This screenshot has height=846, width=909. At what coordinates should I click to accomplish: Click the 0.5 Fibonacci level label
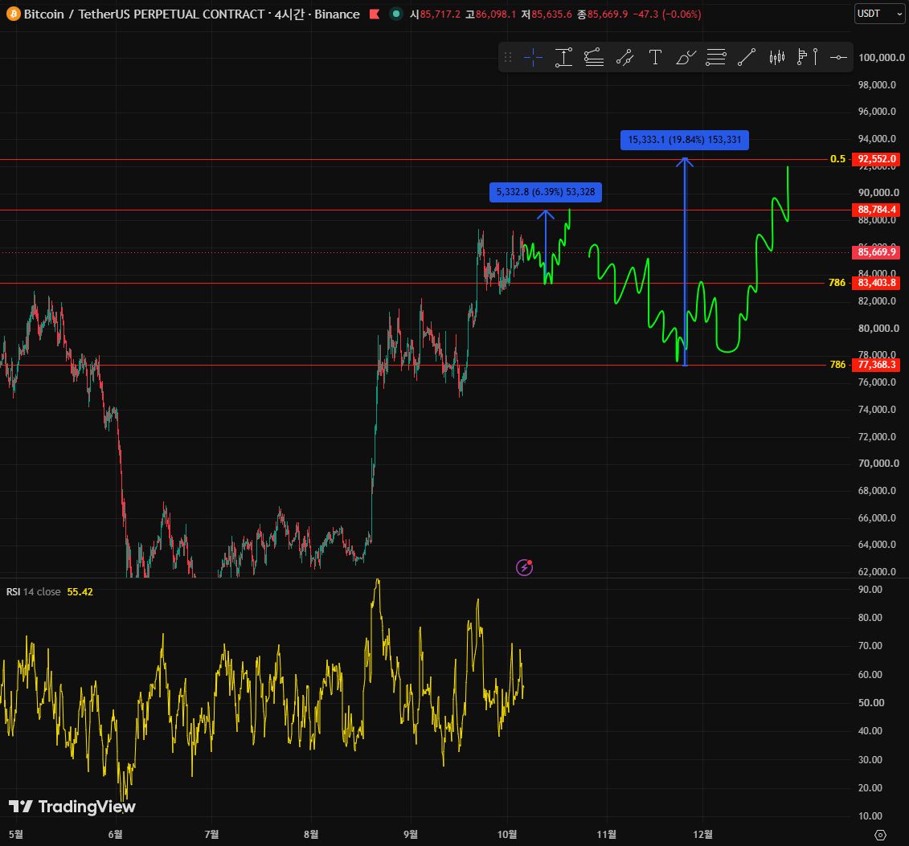click(x=837, y=159)
